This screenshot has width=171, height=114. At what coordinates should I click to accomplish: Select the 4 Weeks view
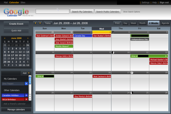point(154,23)
